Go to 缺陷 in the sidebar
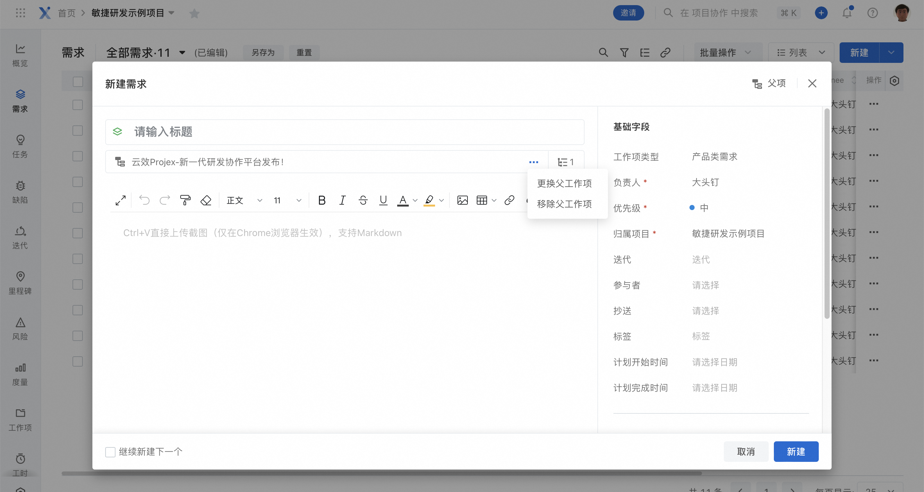The width and height of the screenshot is (924, 492). coord(20,192)
